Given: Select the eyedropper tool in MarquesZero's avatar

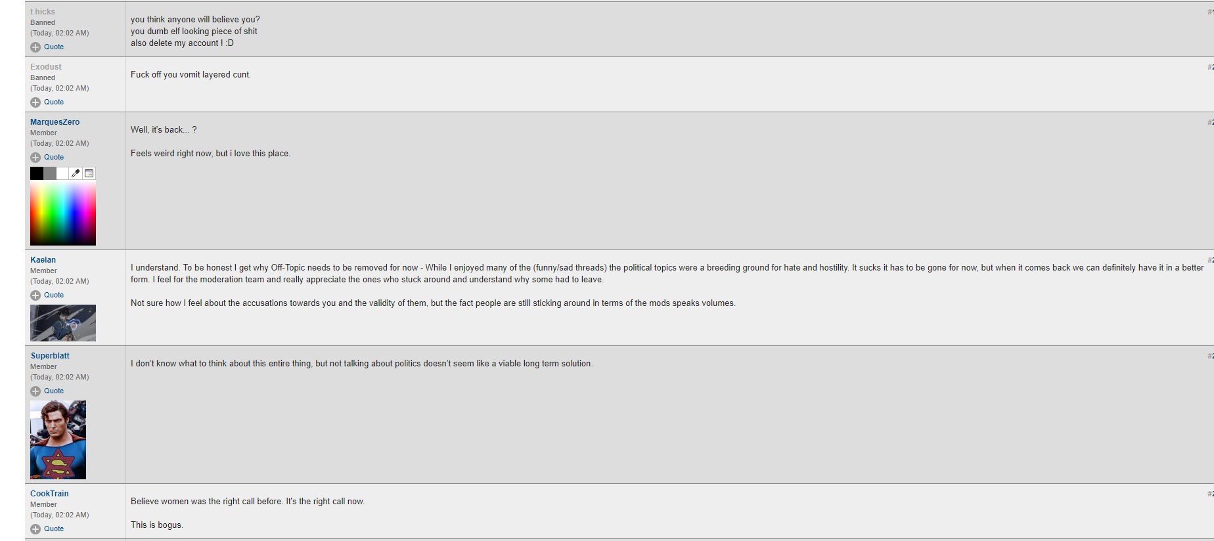Looking at the screenshot, I should click(76, 173).
